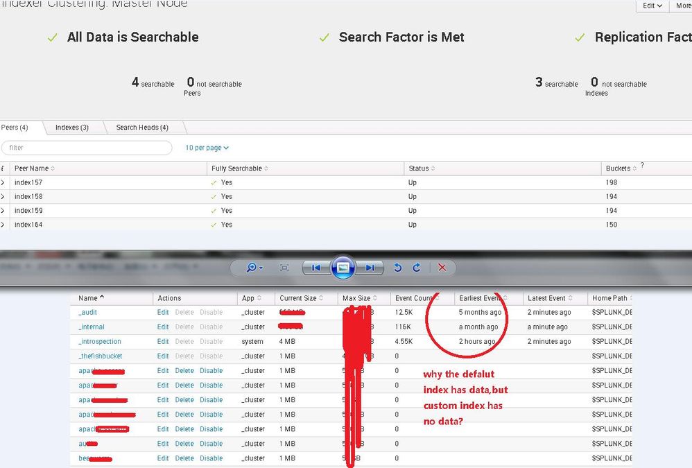Switch to the Indexes (3) tab
The height and width of the screenshot is (468, 692).
point(72,128)
